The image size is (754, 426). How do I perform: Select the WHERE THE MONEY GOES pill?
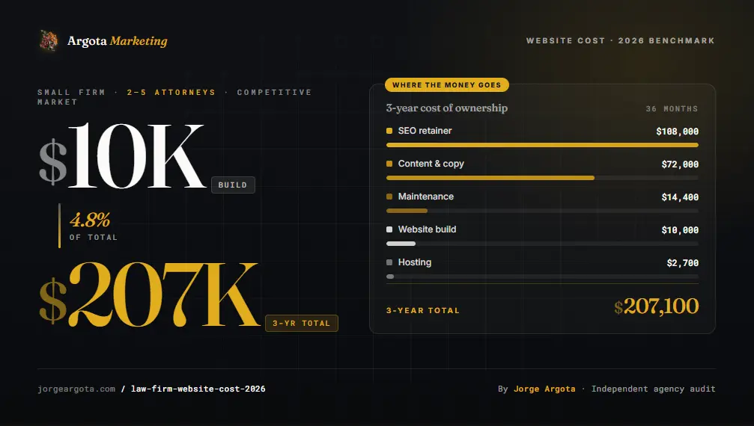point(447,85)
